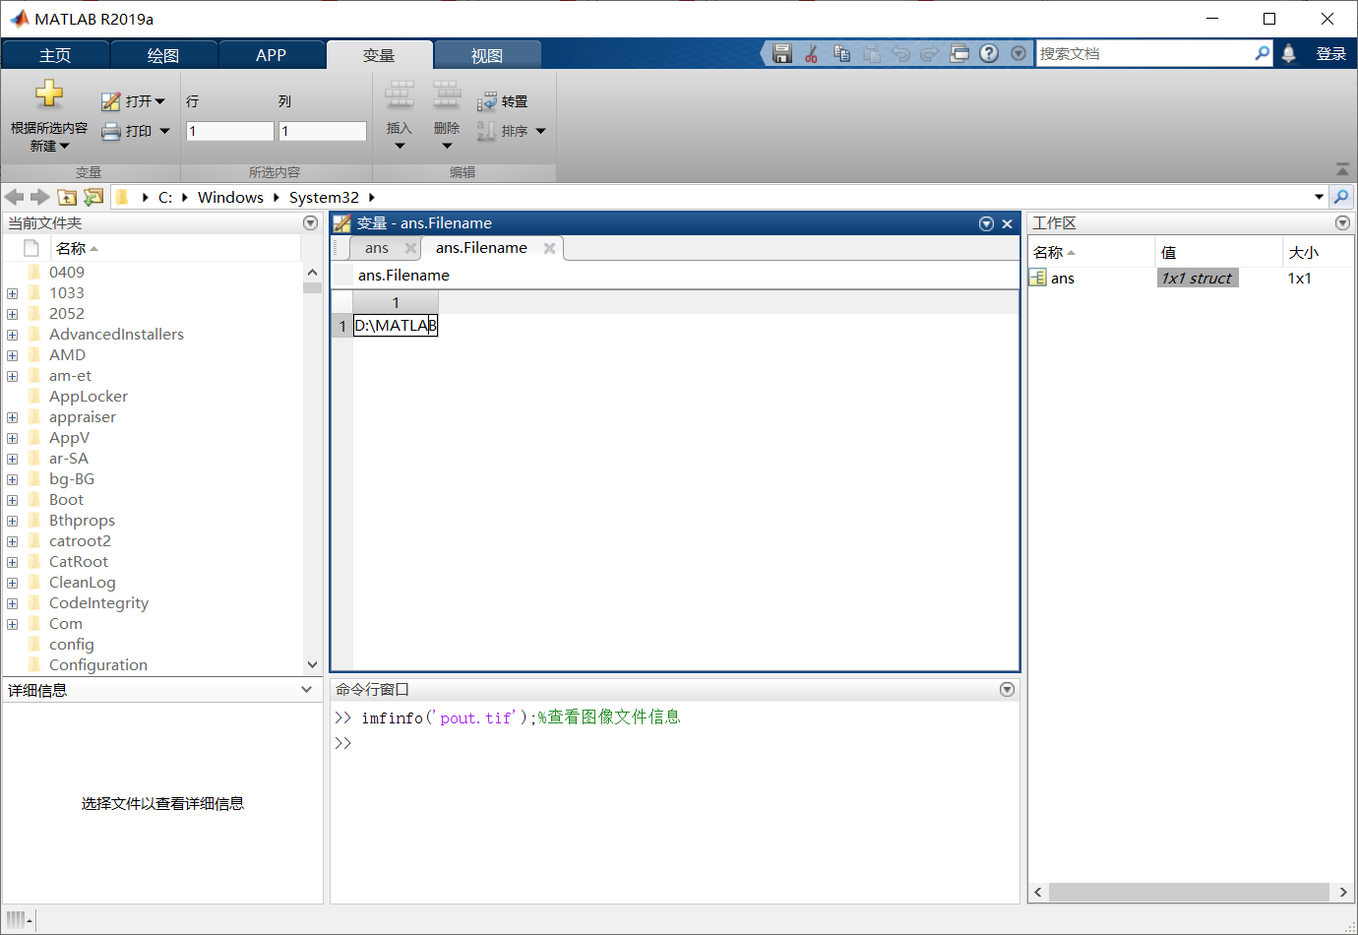Open the address bar history dropdown
This screenshot has width=1358, height=935.
click(1319, 197)
